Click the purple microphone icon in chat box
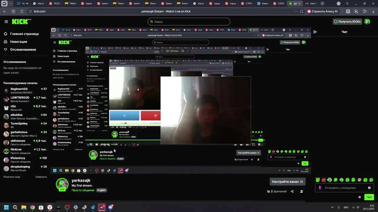Screen dimensions: 378x212 pyautogui.click(x=320, y=188)
